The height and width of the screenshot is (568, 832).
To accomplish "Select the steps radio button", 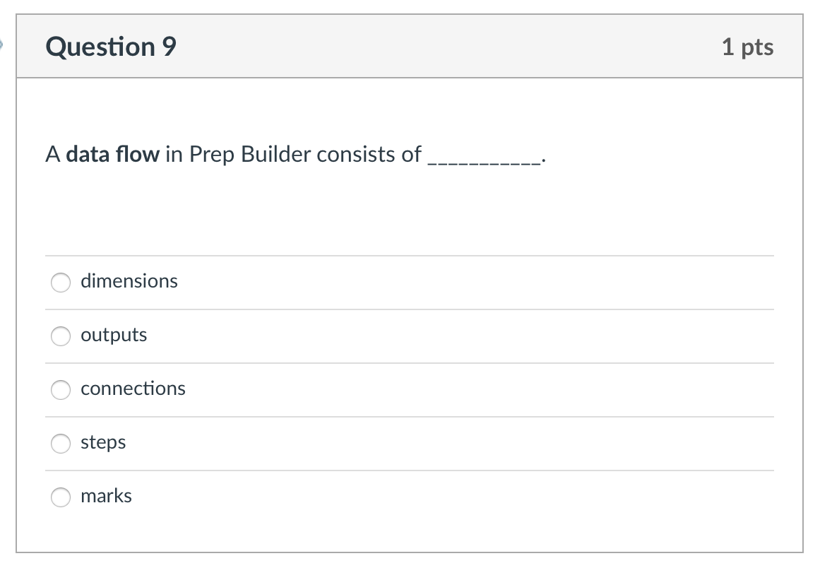I will pos(61,444).
